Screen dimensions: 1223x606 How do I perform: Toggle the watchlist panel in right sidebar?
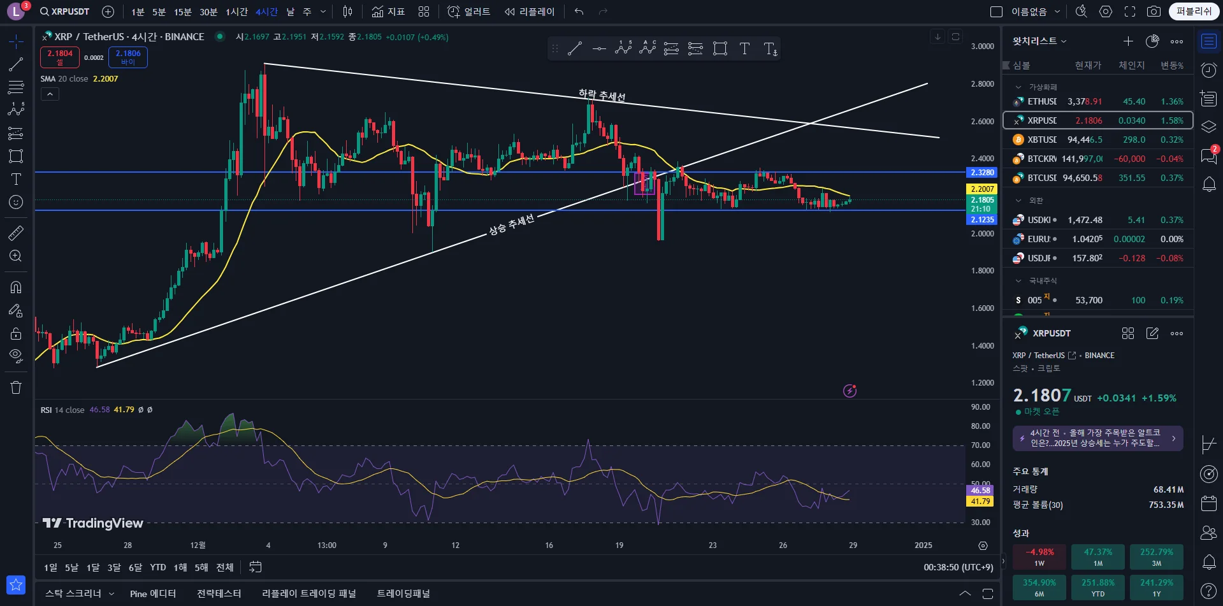1209,41
